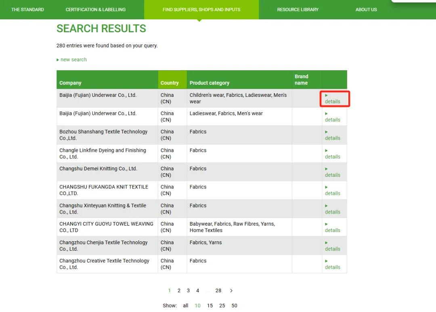Click Changzhou Creative Textile Technology name
This screenshot has width=436, height=312.
click(104, 264)
